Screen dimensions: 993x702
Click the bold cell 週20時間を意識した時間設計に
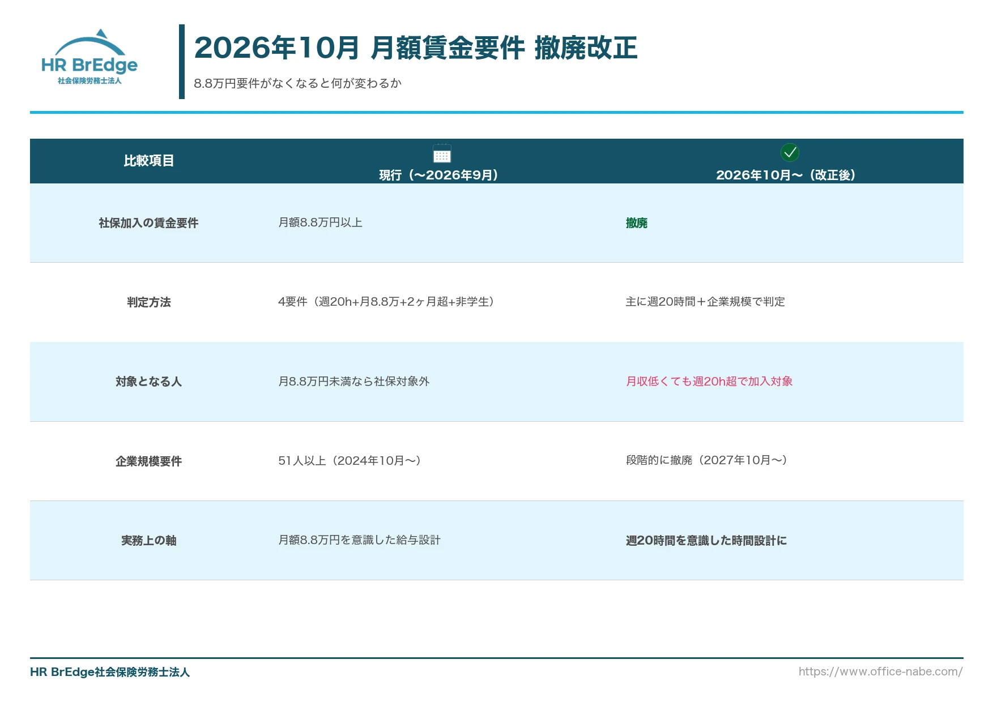click(x=706, y=541)
